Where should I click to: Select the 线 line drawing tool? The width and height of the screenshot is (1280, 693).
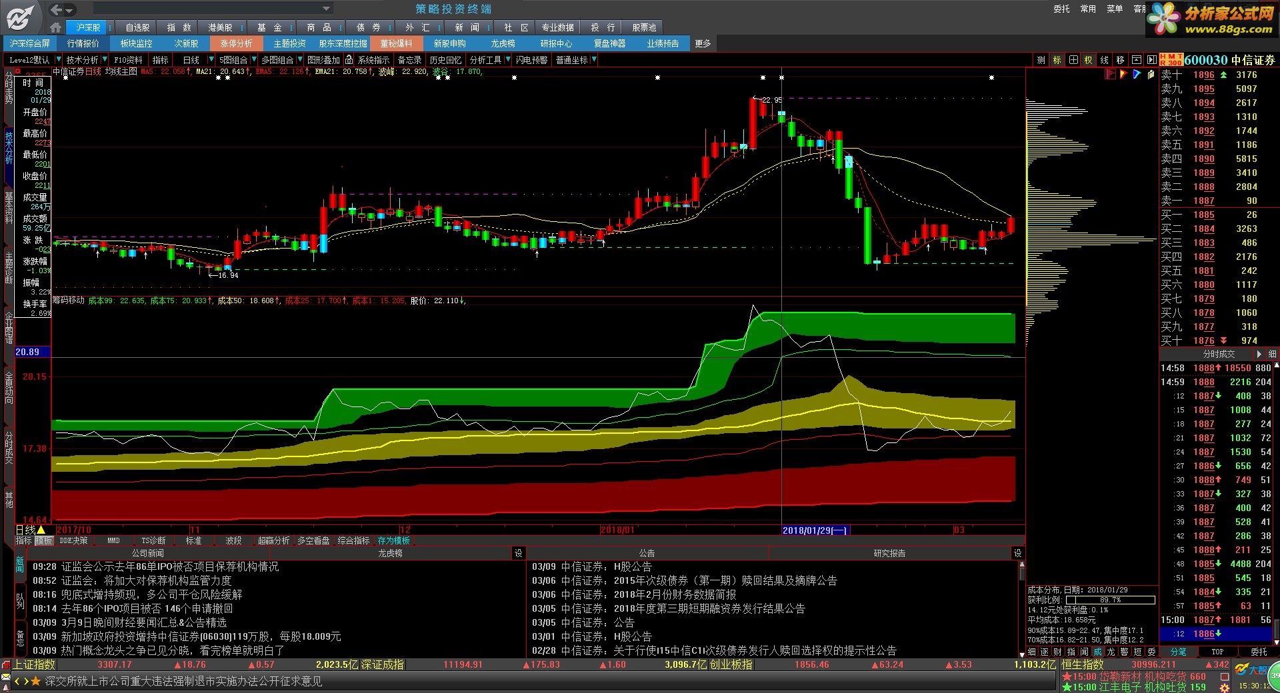tap(1104, 60)
